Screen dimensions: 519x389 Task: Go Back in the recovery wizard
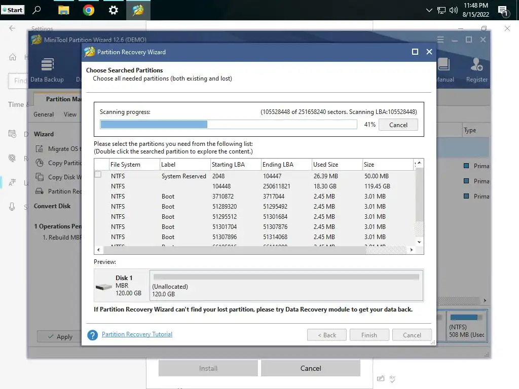[x=327, y=335]
